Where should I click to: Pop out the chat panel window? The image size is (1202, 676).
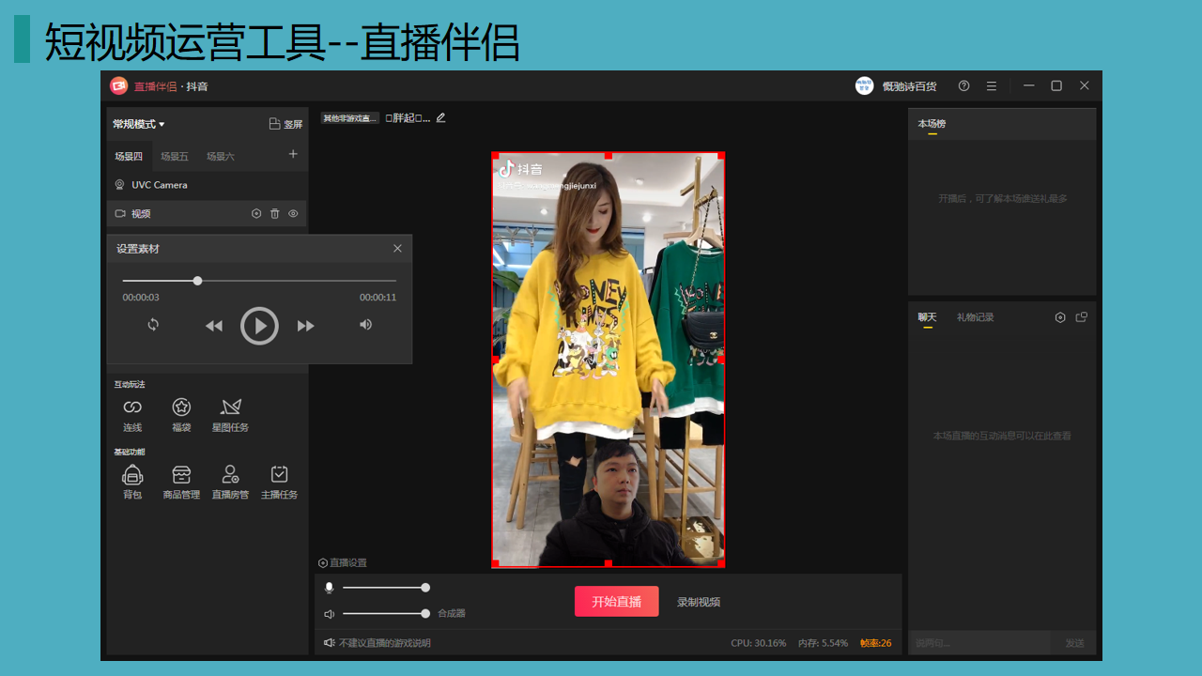click(1081, 317)
